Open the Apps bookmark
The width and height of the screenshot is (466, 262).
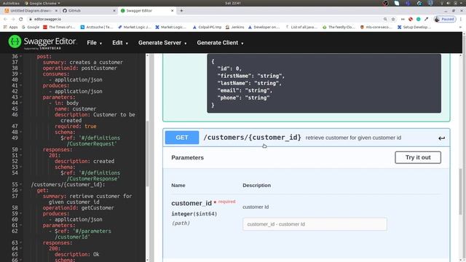click(10, 27)
